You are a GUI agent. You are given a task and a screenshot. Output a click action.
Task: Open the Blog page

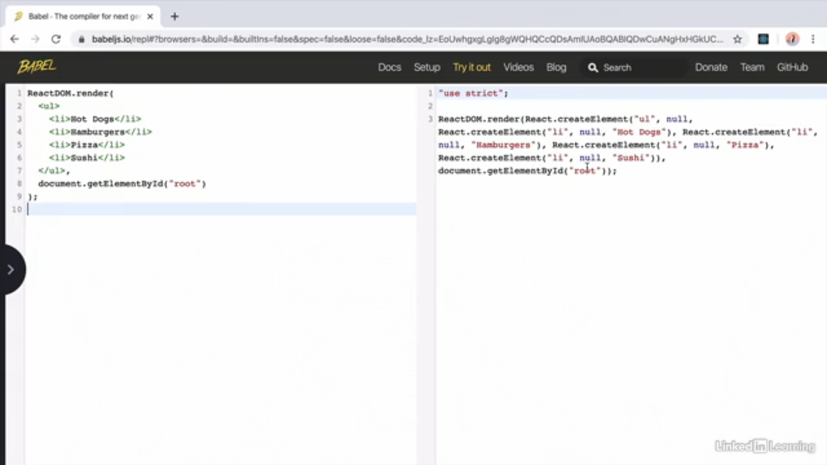(556, 67)
